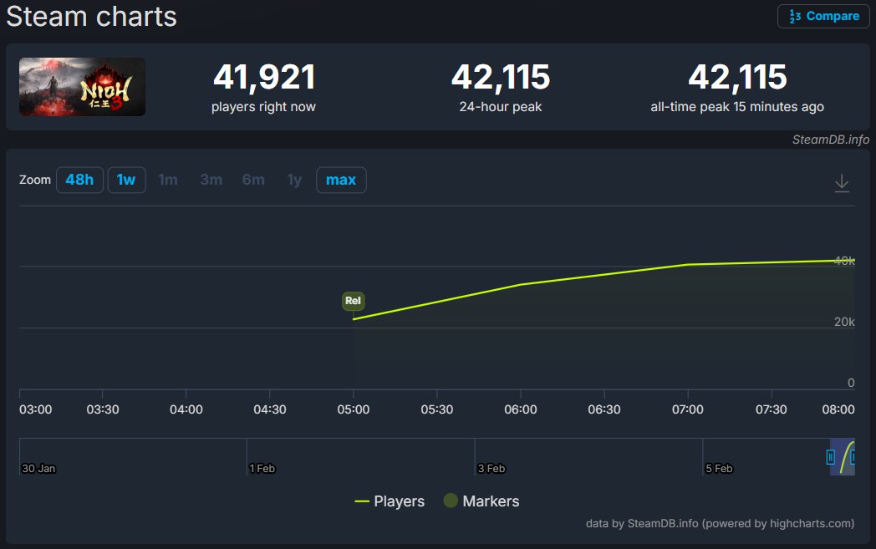Click the green Markers circle legend icon

tap(451, 501)
